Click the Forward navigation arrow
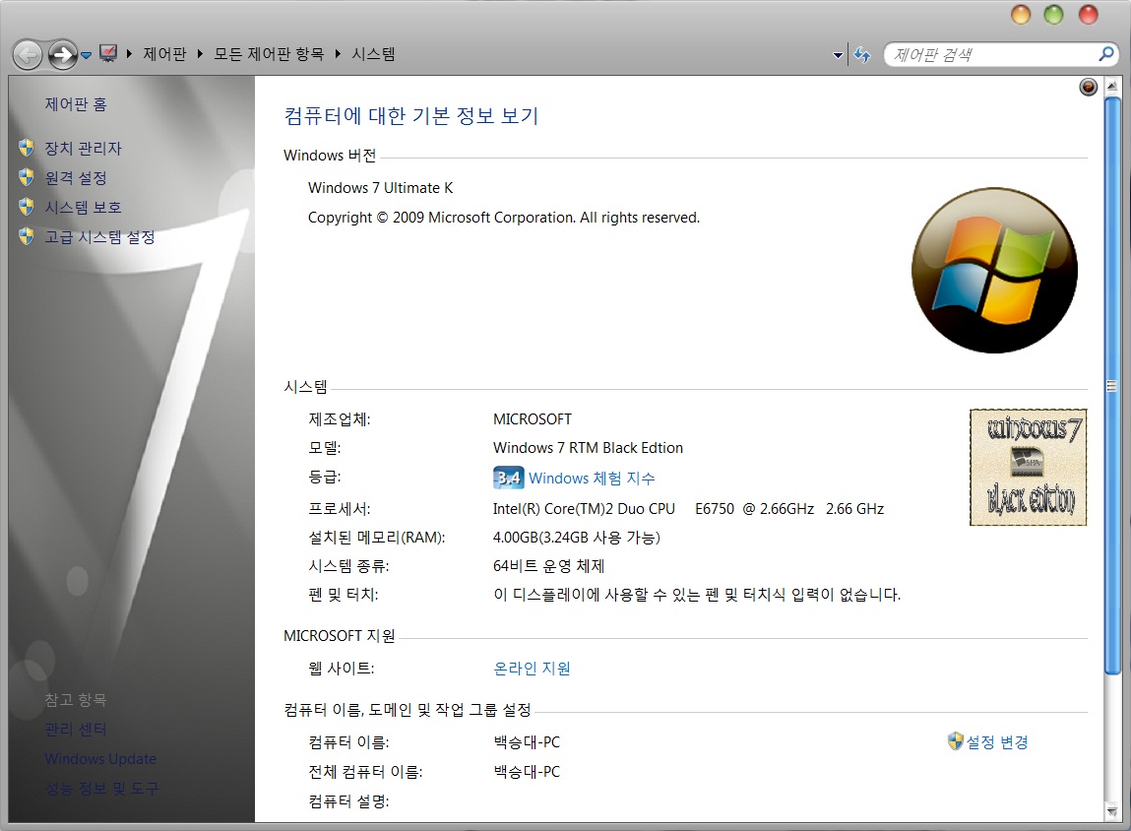Image resolution: width=1131 pixels, height=831 pixels. (x=63, y=54)
